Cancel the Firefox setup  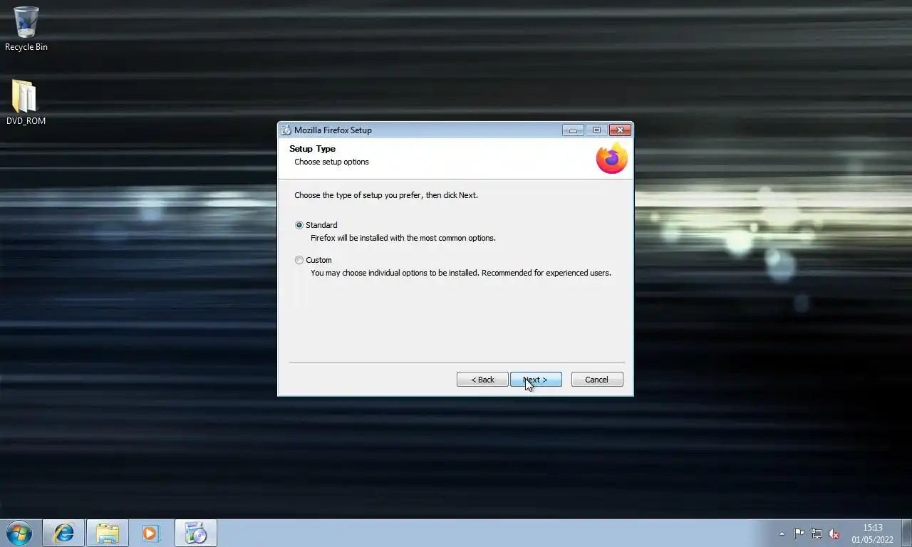pyautogui.click(x=597, y=380)
